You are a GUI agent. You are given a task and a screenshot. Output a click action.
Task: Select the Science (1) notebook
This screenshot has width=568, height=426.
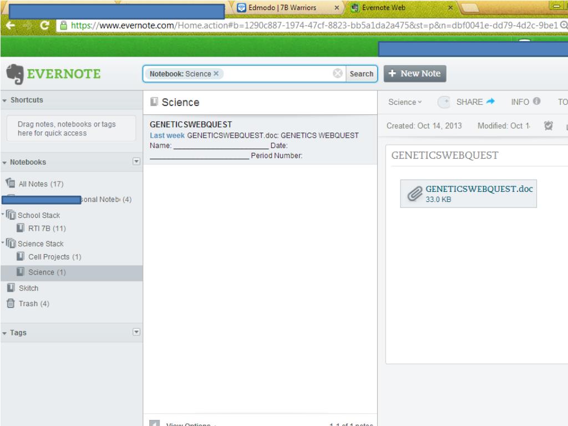(x=72, y=272)
